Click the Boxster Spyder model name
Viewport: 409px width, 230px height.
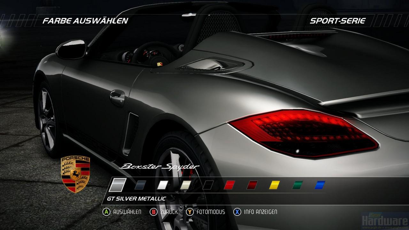pos(159,167)
